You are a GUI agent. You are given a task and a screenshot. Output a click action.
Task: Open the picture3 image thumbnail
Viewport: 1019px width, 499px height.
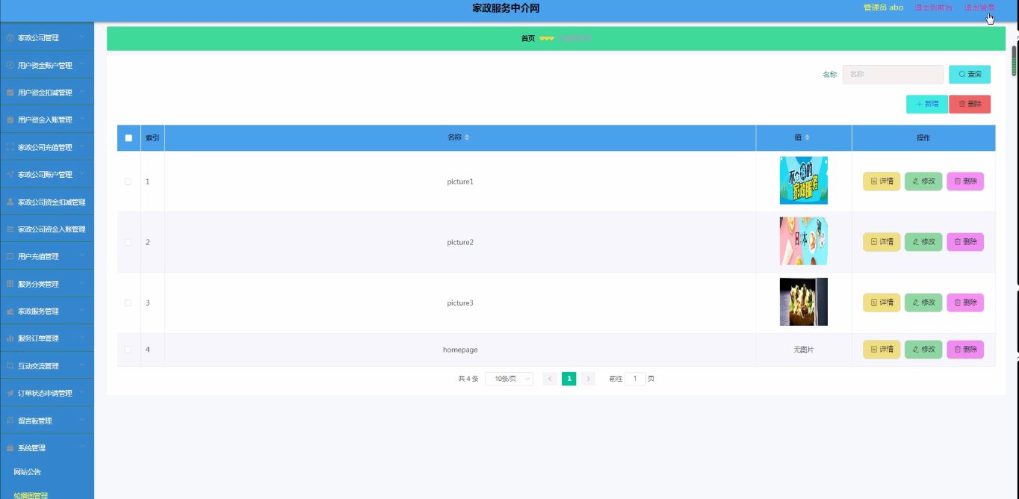tap(804, 302)
